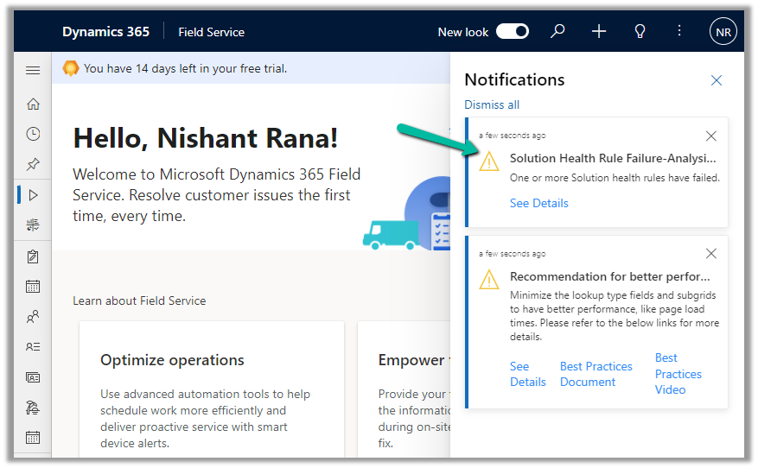Close the Notifications panel

[716, 80]
